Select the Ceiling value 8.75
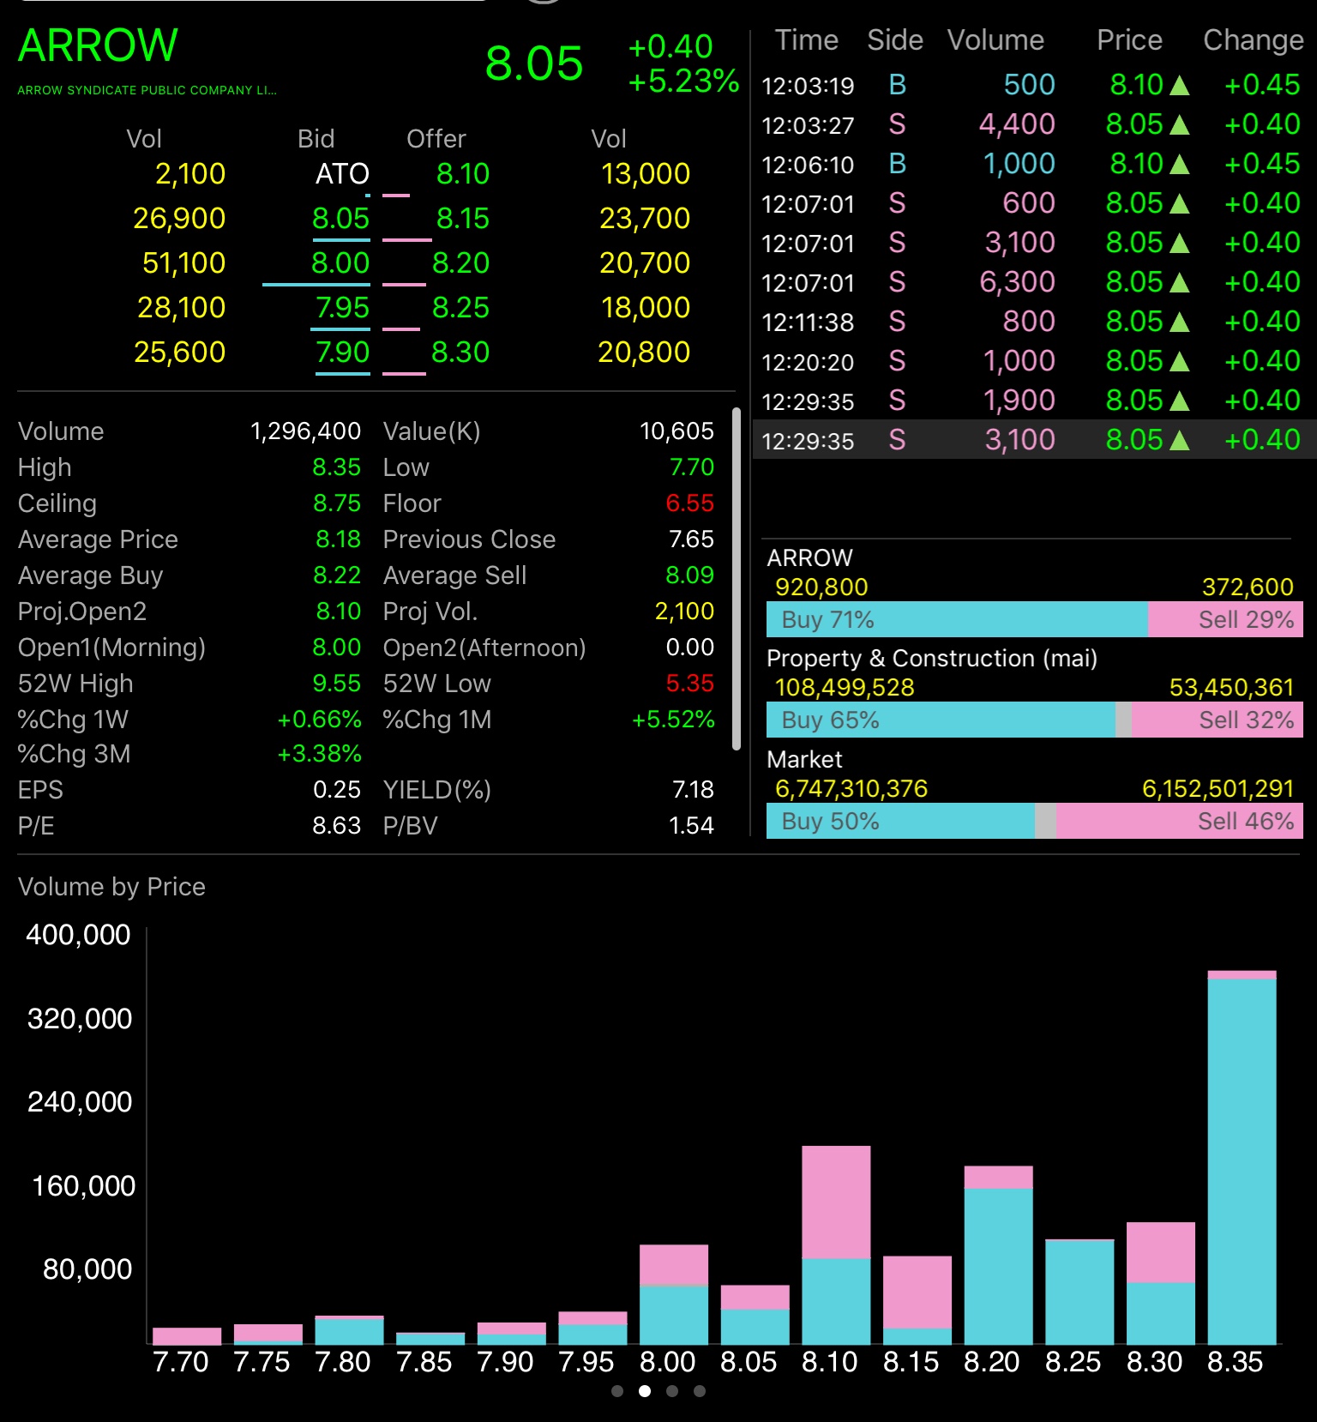Screen dimensions: 1317x1422 pyautogui.click(x=337, y=503)
